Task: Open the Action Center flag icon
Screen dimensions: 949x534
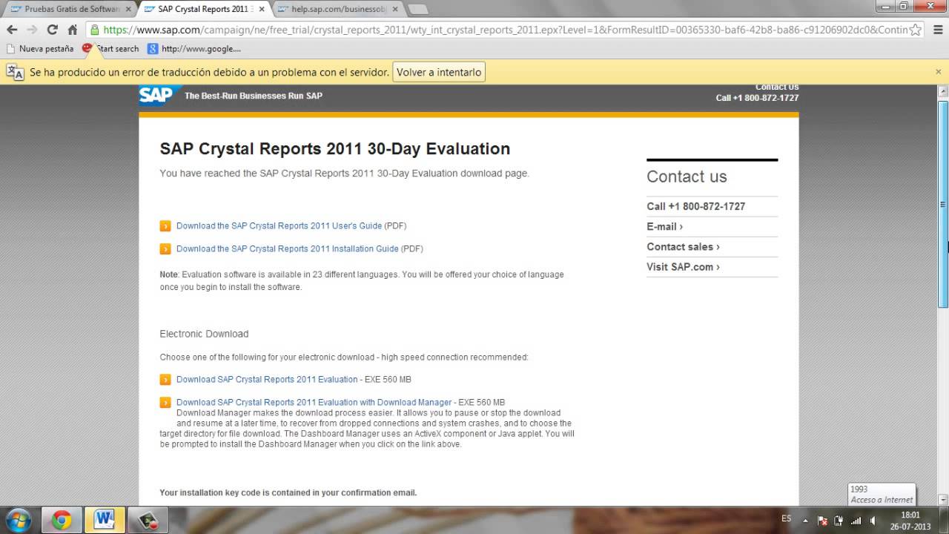Action: [x=822, y=521]
